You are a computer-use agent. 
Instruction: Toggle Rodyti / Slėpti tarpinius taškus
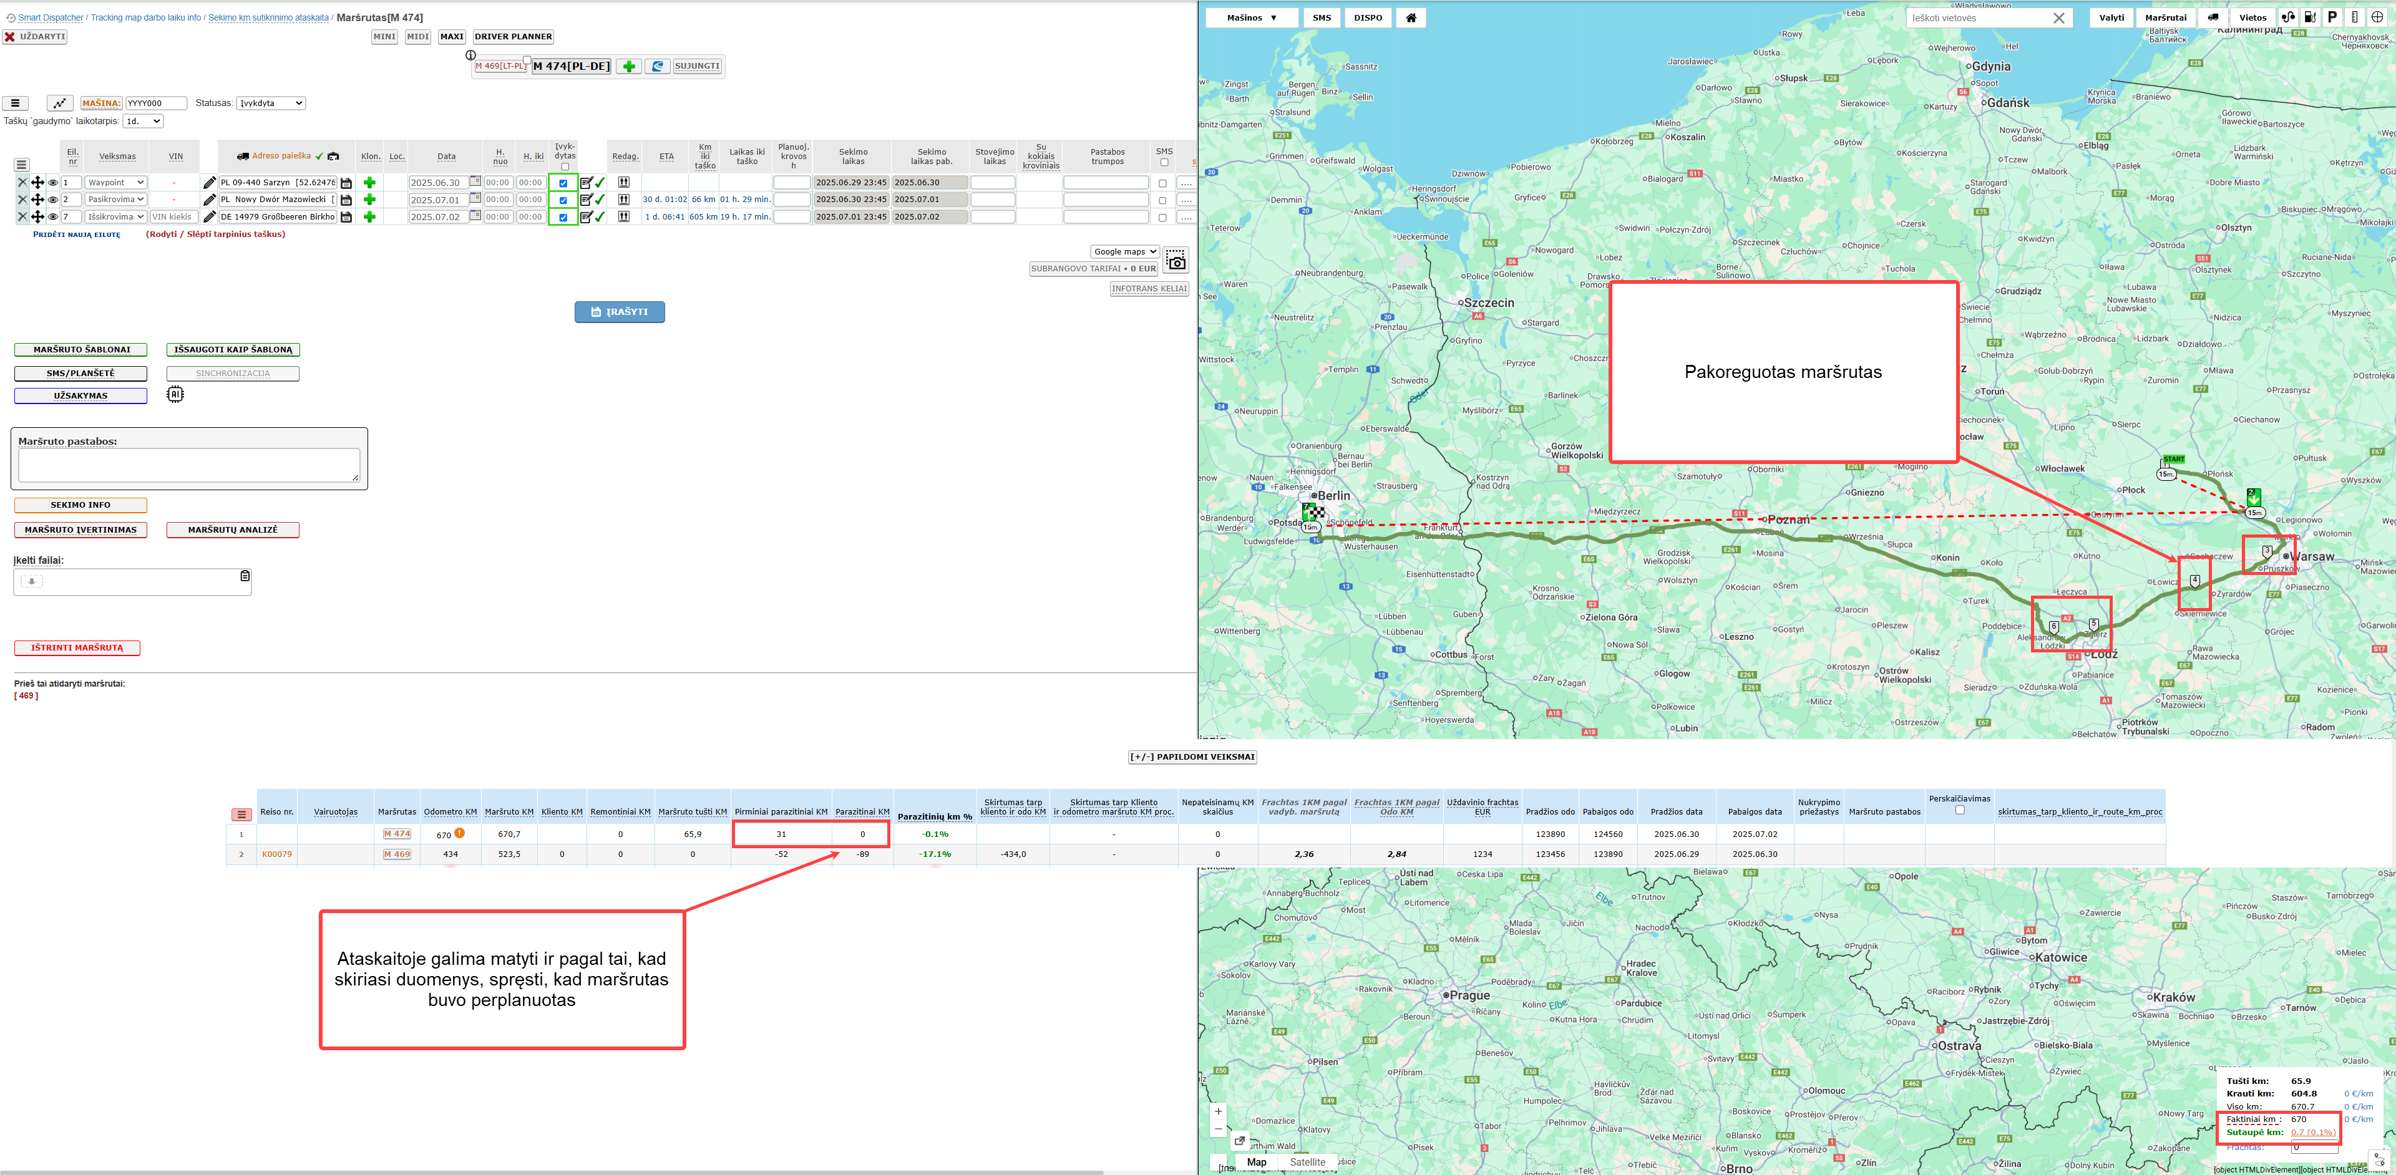(216, 235)
